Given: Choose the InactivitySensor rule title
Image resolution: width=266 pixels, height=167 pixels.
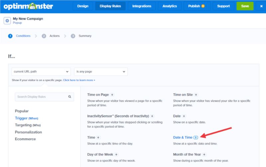Looking at the screenshot, I should (118, 116).
